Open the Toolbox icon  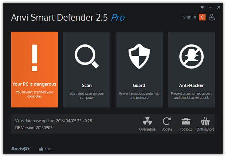(186, 122)
